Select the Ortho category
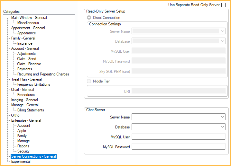 coord(15,115)
